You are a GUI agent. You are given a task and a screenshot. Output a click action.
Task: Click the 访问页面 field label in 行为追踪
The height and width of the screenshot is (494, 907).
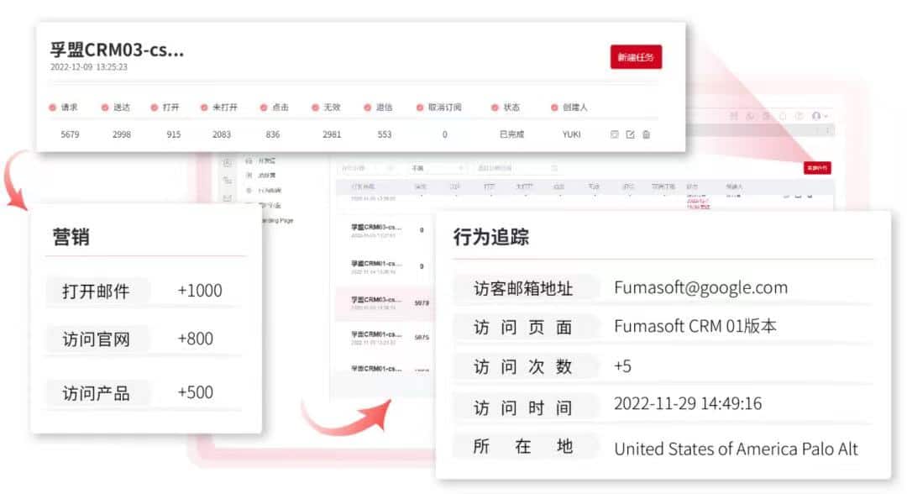click(x=522, y=327)
